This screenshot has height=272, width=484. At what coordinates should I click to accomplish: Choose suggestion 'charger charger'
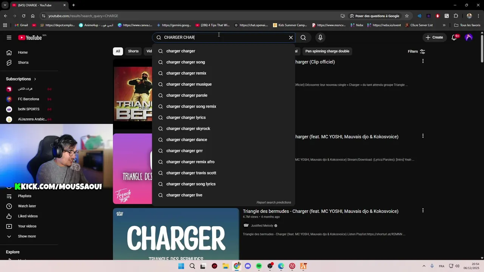pos(223,51)
